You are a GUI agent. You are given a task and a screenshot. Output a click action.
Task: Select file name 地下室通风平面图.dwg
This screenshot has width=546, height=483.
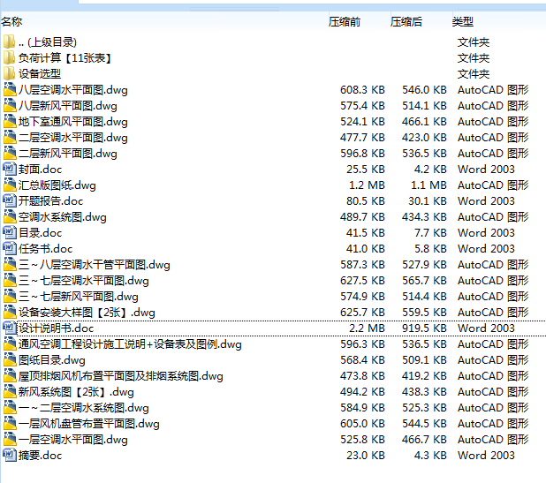73,122
